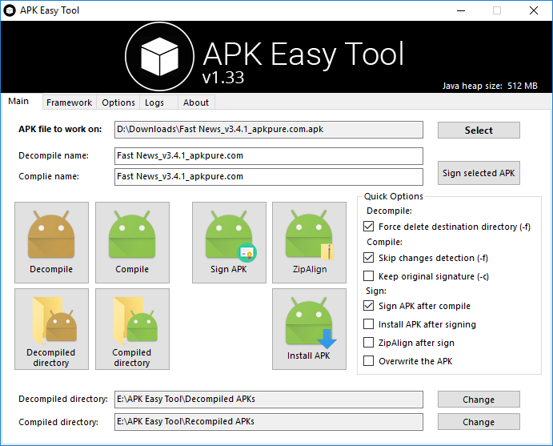Click the Decompile name input field
Viewport: 553px width, 446px height.
[269, 156]
